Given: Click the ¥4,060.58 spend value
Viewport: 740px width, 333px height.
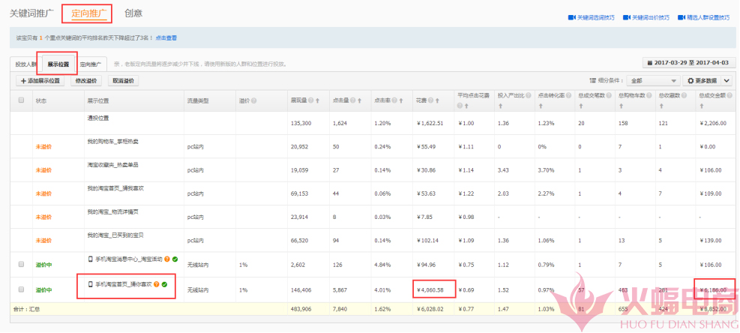Looking at the screenshot, I should tap(430, 289).
